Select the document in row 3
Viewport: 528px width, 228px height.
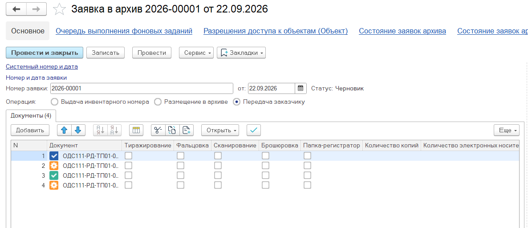[x=90, y=175]
